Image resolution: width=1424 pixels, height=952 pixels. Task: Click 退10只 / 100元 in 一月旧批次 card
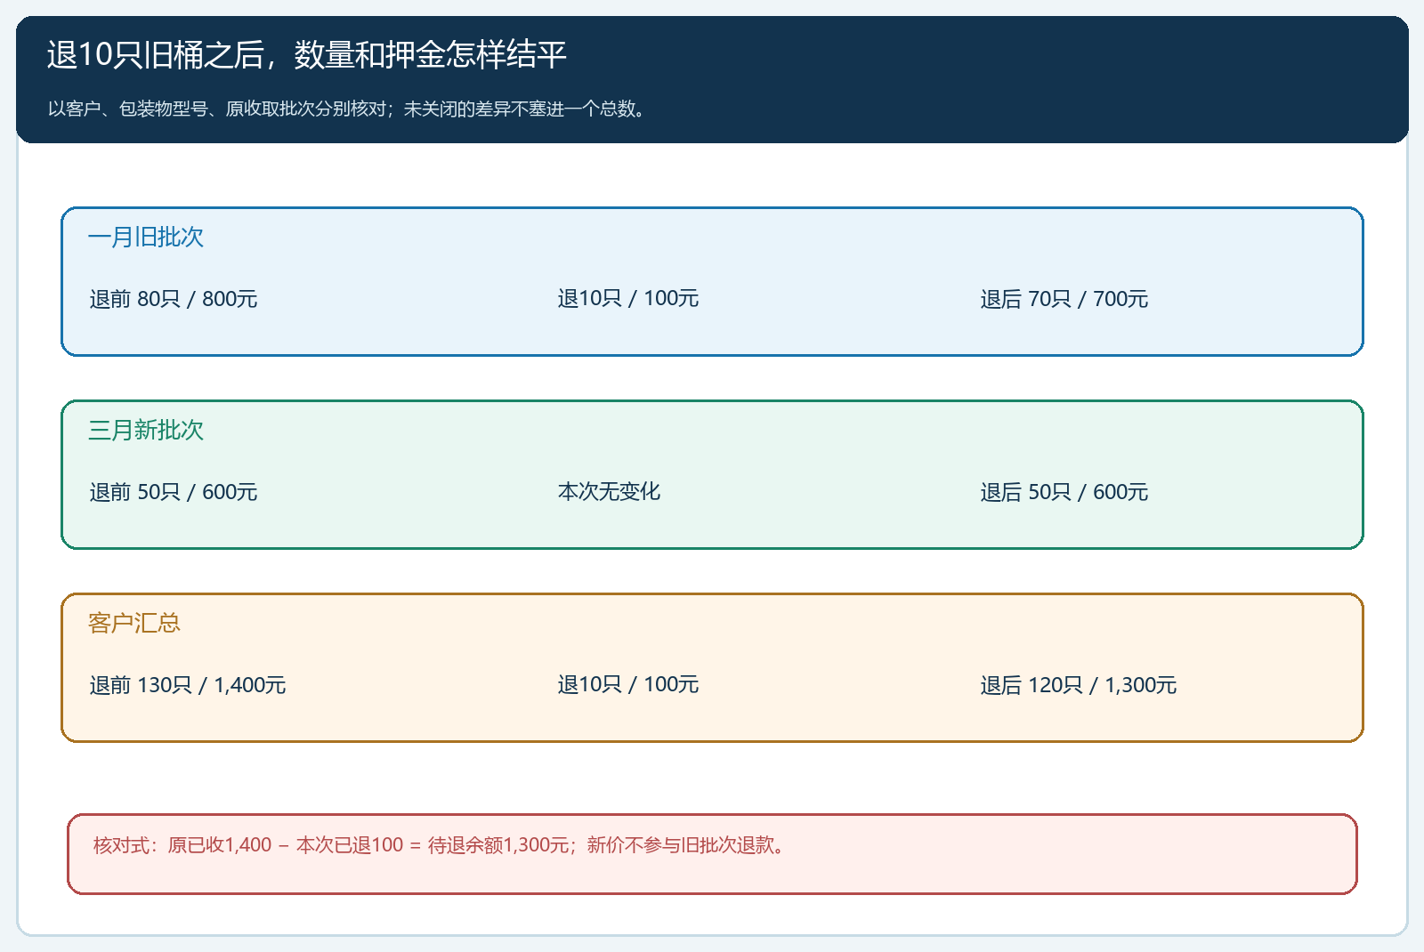point(628,298)
